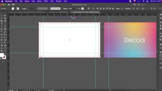Select the Hand tool

(x=2, y=51)
